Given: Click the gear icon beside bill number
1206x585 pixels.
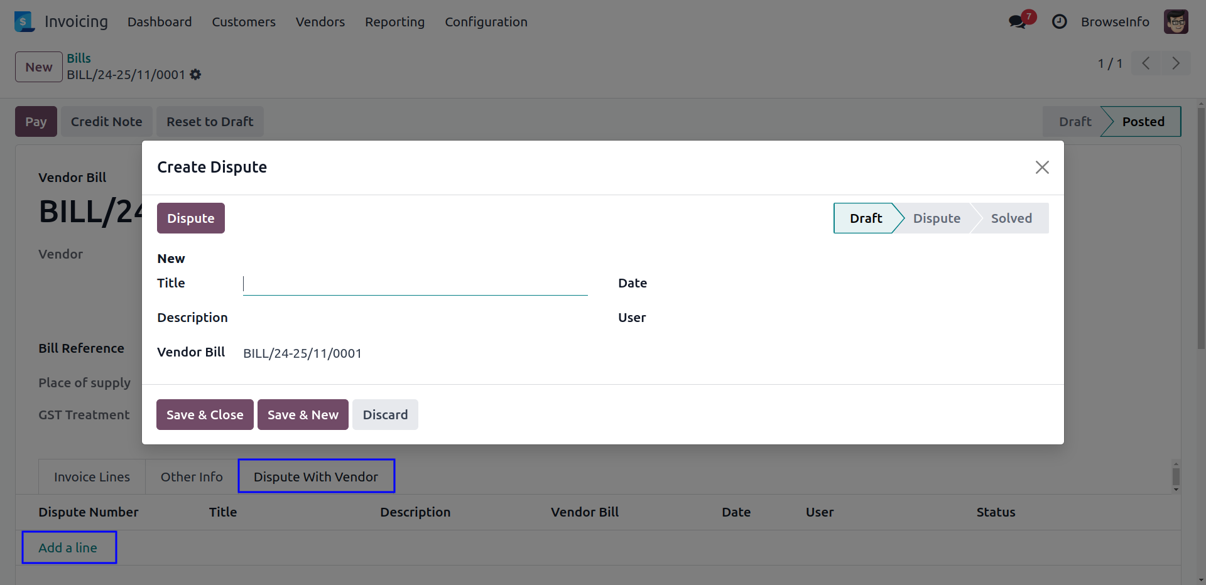Looking at the screenshot, I should click(x=196, y=75).
